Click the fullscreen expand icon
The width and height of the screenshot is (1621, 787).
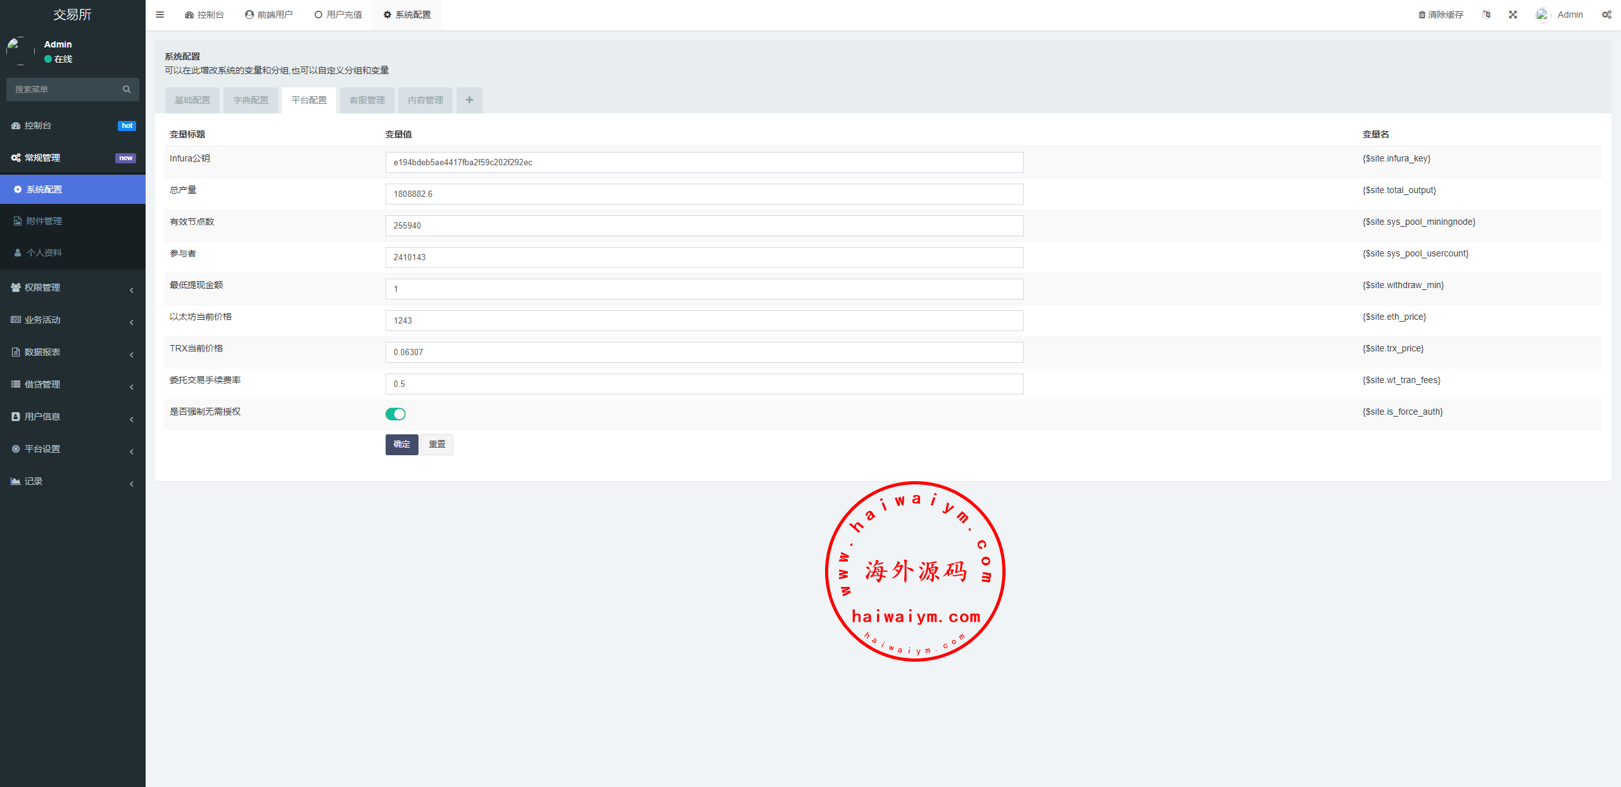(1513, 15)
